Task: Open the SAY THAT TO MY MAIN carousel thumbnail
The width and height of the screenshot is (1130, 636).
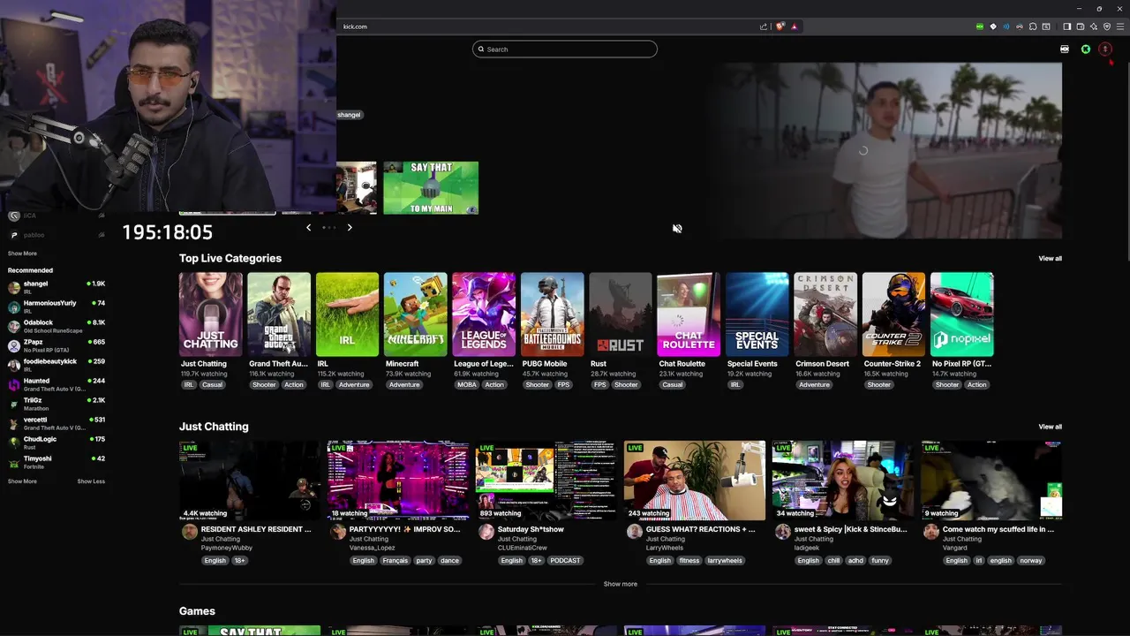Action: 431,187
